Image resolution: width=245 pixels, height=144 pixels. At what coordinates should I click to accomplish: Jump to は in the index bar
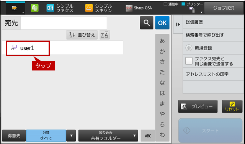pos(162,93)
